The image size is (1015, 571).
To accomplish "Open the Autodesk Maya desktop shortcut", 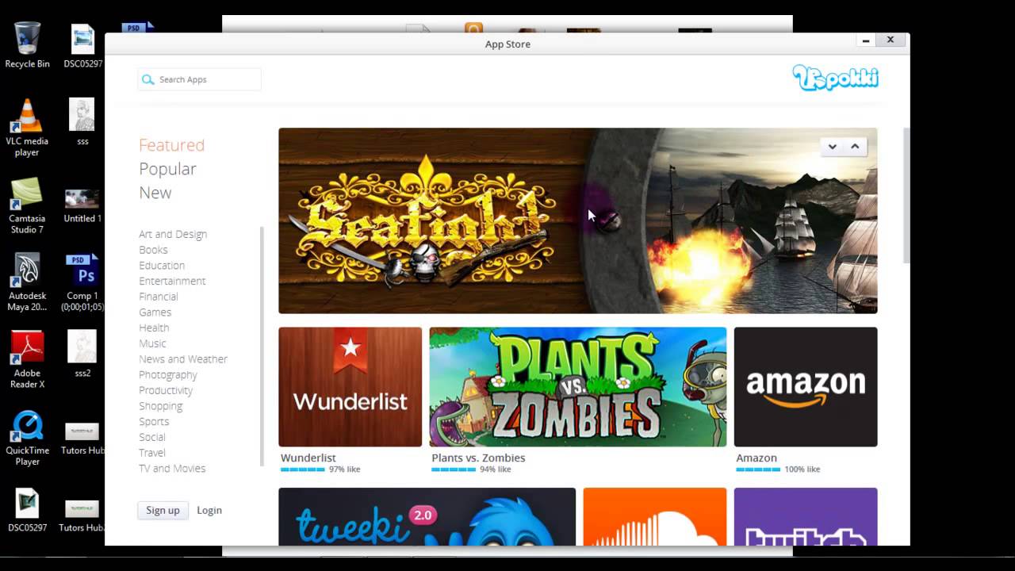I will [x=27, y=282].
